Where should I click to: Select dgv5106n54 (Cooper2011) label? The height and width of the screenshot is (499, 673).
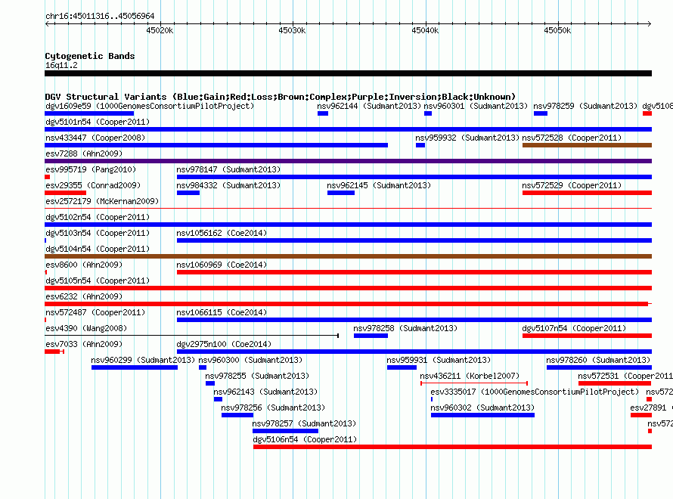[305, 439]
